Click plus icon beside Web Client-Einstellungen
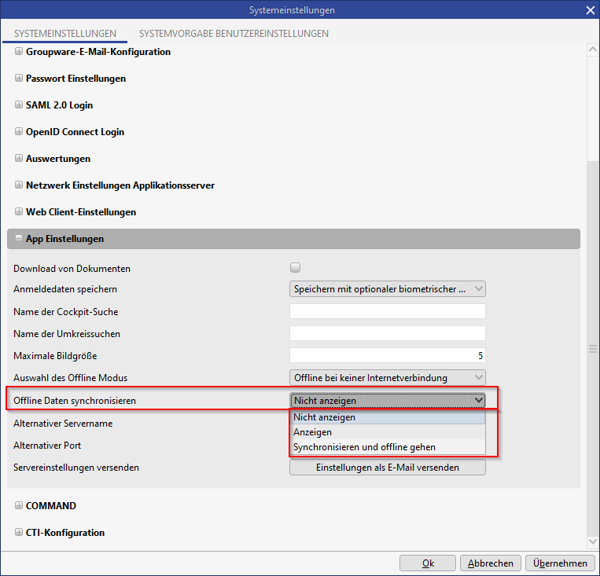The height and width of the screenshot is (576, 600). (19, 212)
